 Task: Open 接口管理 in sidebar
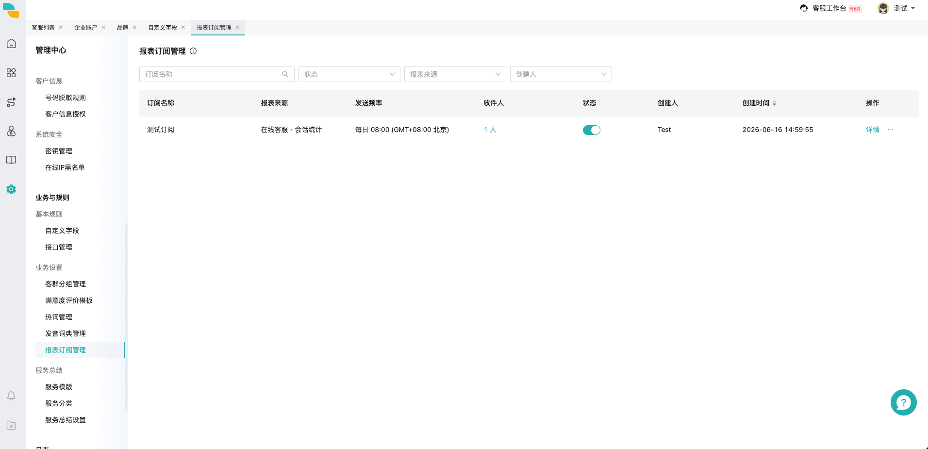[59, 247]
